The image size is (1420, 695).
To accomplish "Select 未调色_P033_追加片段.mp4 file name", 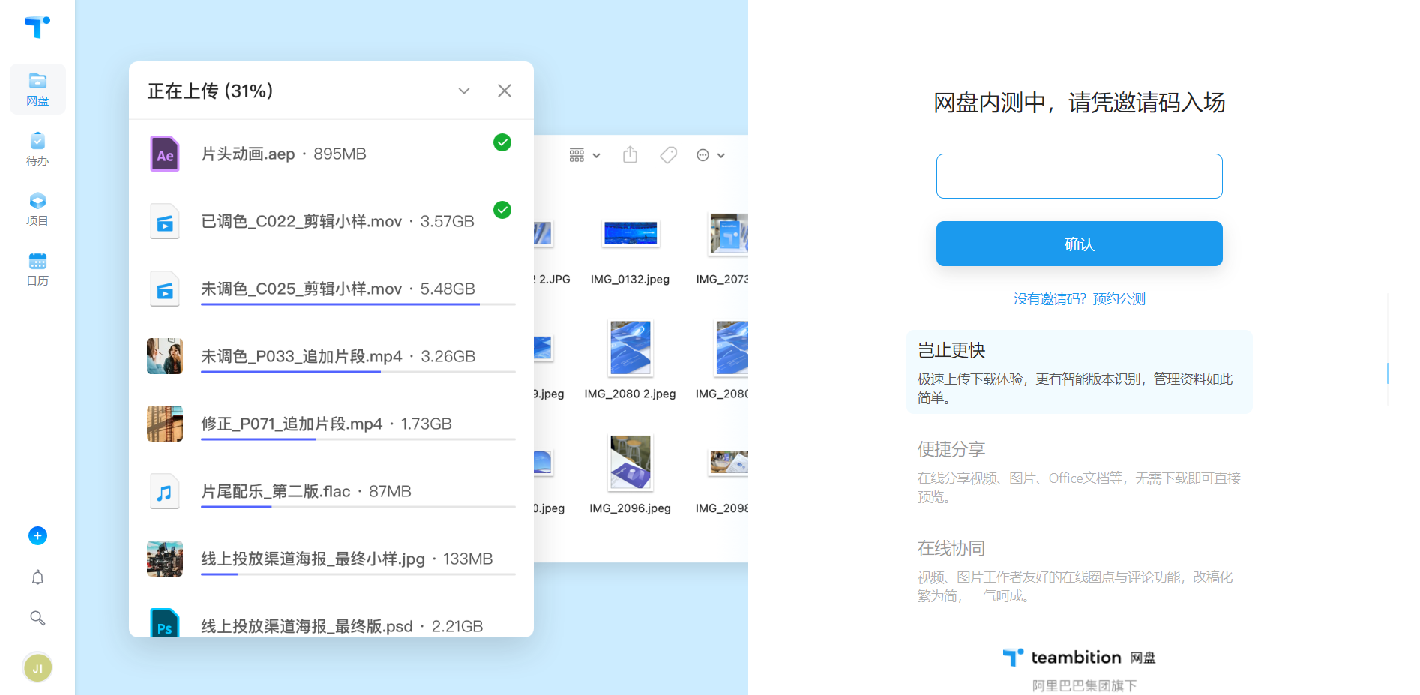I will coord(301,356).
